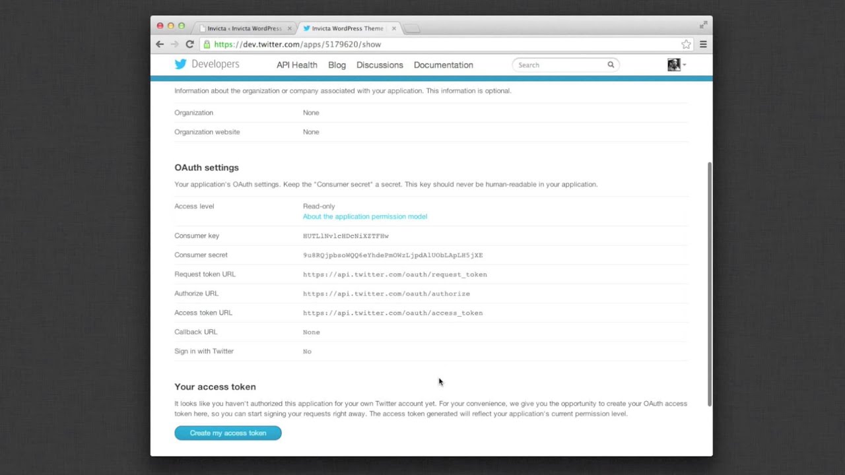This screenshot has height=475, width=845.
Task: Open the Chrome hamburger menu
Action: [x=703, y=44]
